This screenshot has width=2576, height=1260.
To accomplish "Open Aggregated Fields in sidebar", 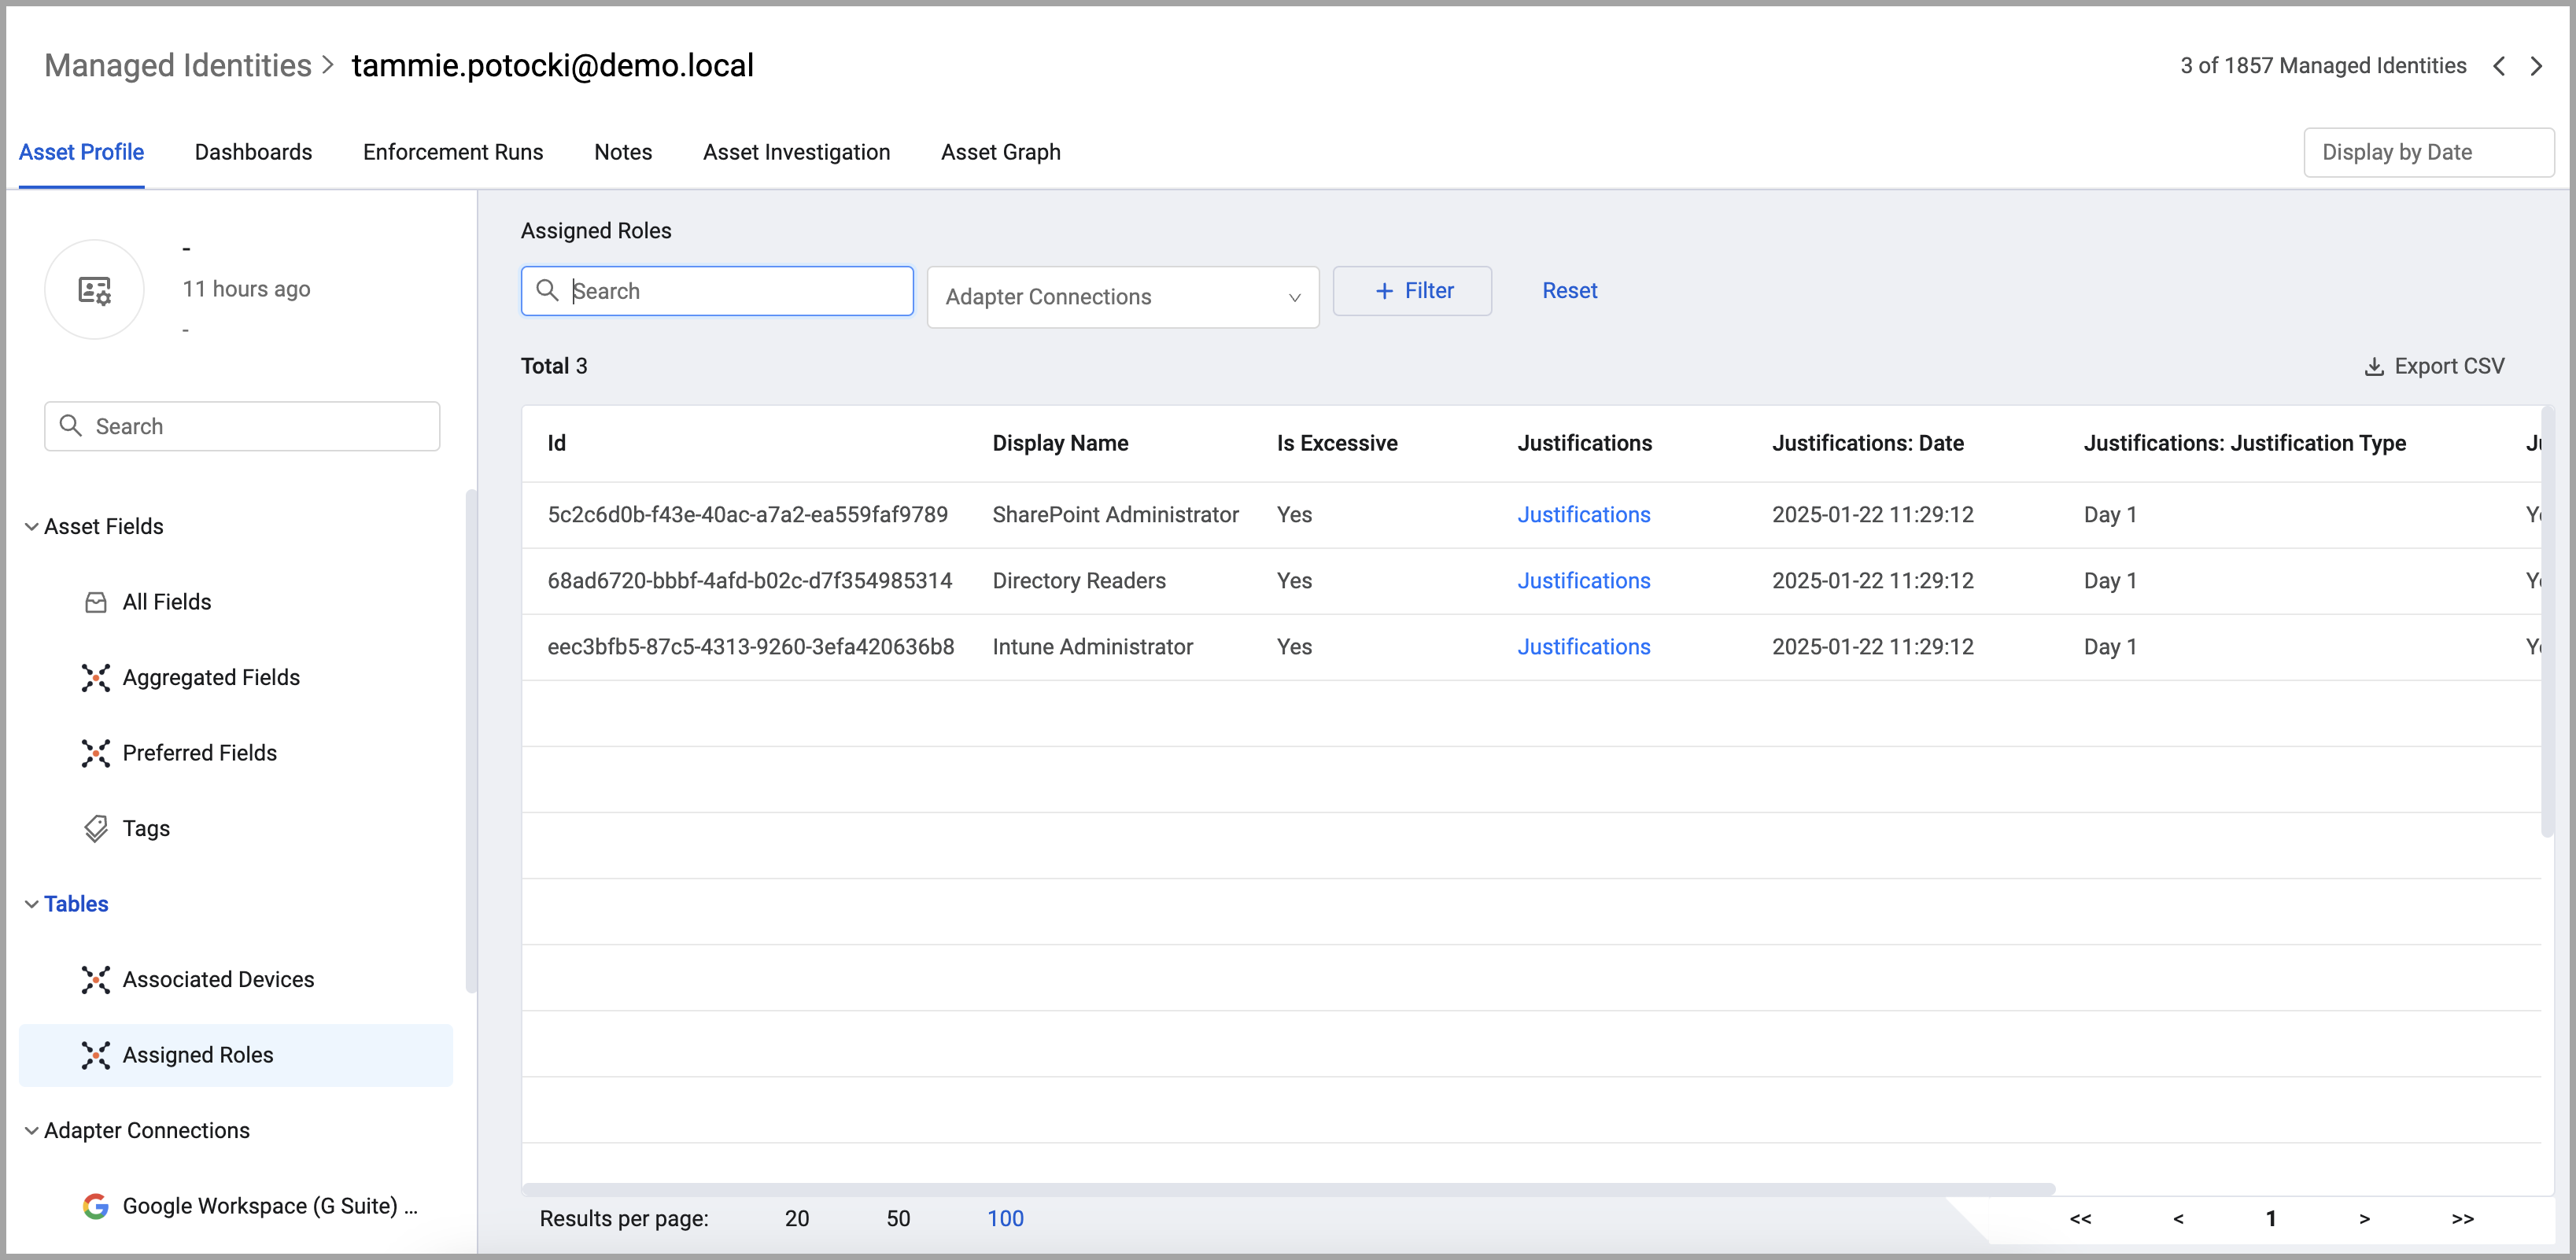I will pyautogui.click(x=210, y=677).
